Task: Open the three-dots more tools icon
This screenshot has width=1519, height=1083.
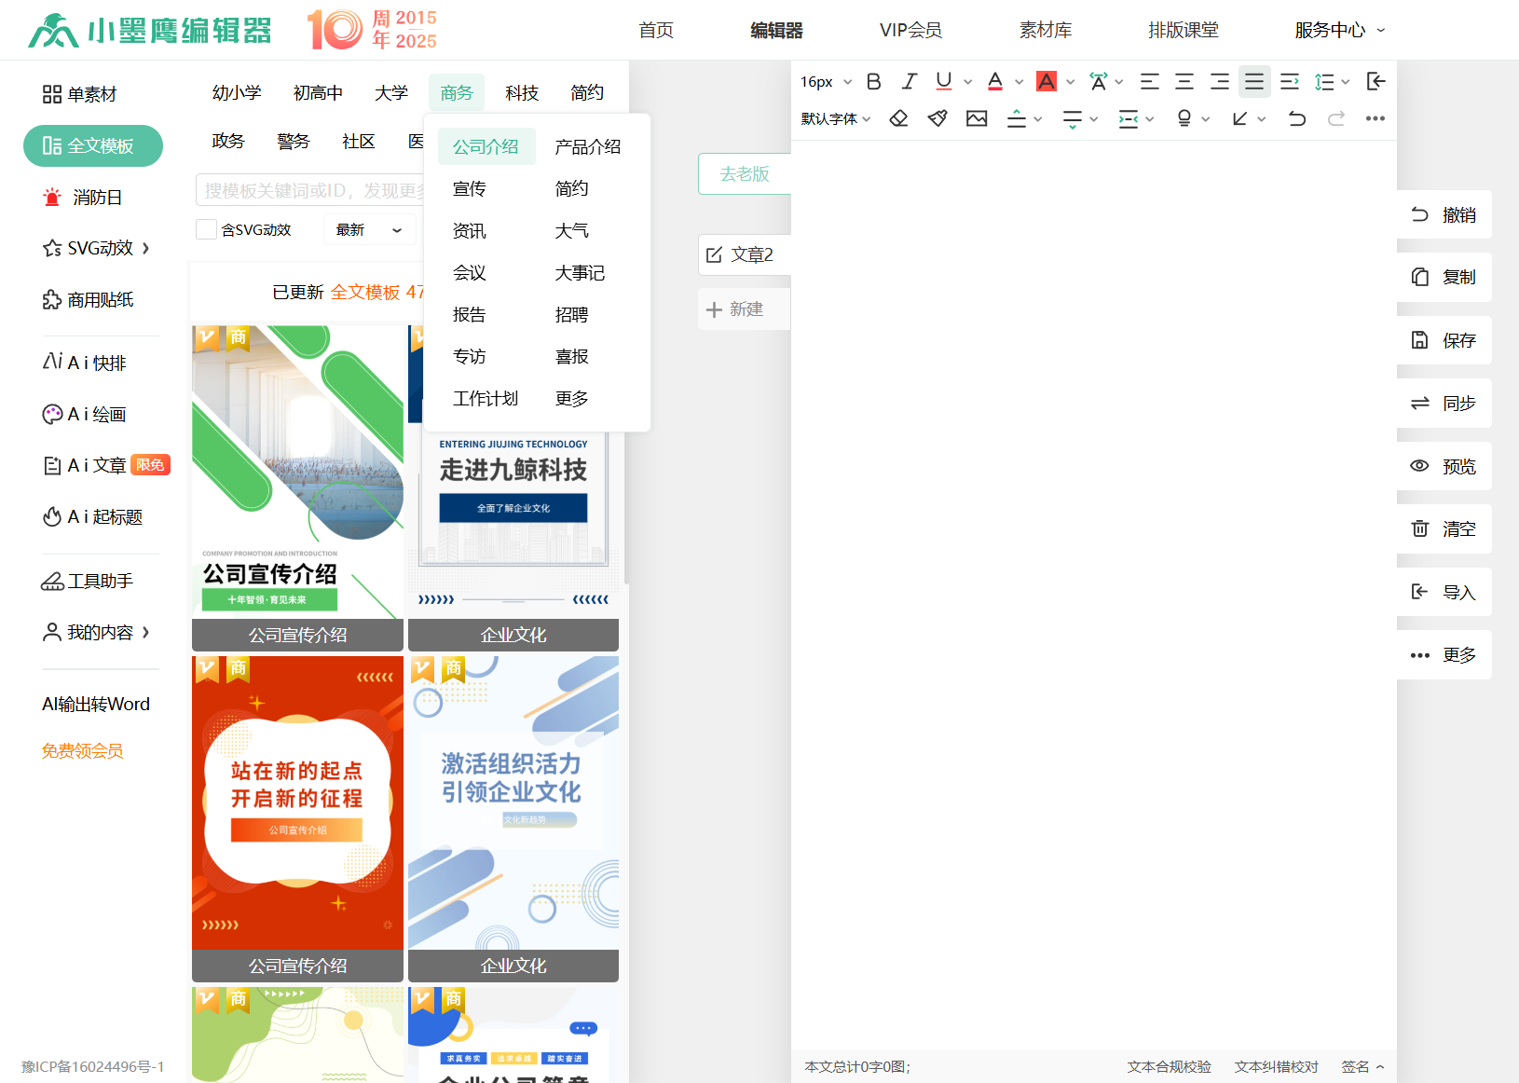Action: (x=1375, y=118)
